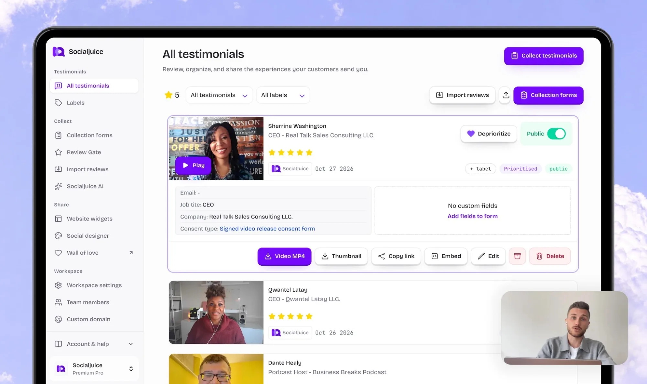The width and height of the screenshot is (647, 384).
Task: Open Socialjuice AI
Action: (94, 186)
